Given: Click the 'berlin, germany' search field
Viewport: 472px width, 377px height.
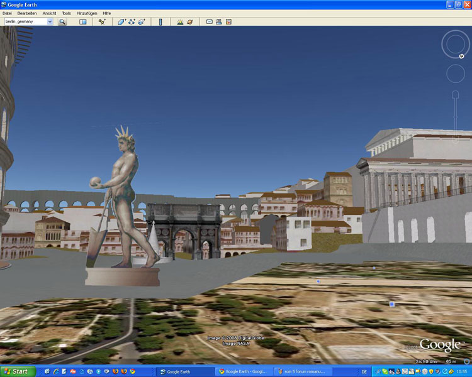Looking at the screenshot, I should 26,21.
